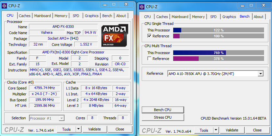The width and height of the screenshot is (272, 136).
Task: Click the AMD FX Unlocked processor logo
Action: click(115, 35)
